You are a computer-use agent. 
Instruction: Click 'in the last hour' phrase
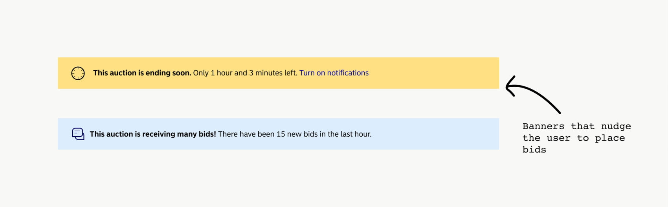pos(345,134)
